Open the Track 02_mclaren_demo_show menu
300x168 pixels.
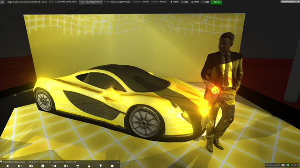(63, 2)
